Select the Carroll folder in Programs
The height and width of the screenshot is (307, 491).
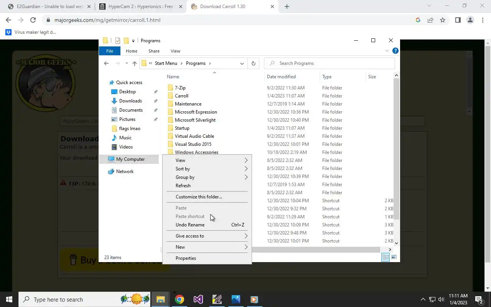pyautogui.click(x=181, y=96)
